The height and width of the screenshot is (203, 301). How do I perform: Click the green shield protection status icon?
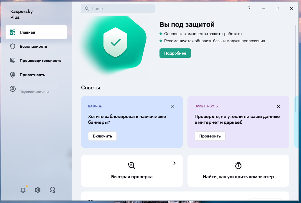(x=115, y=42)
